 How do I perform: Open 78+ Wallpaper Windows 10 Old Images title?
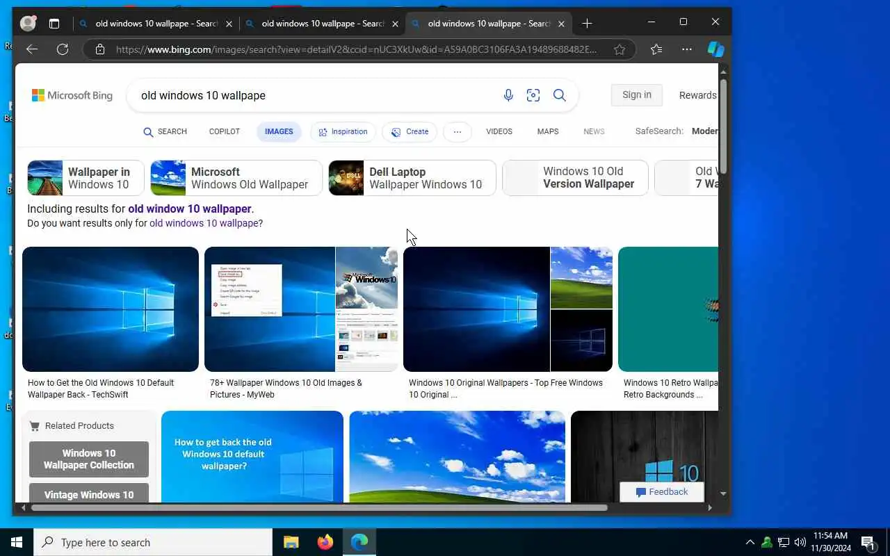coord(286,389)
